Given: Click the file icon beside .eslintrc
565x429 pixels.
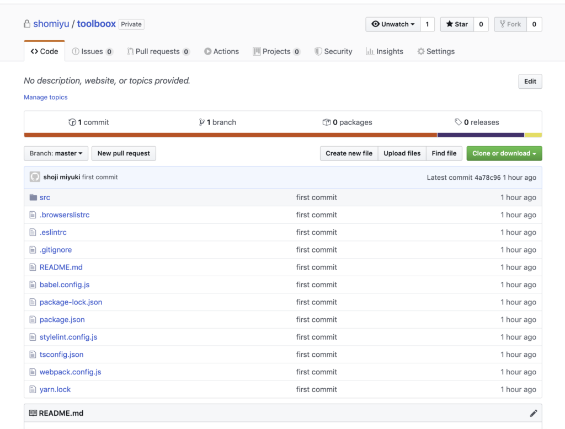Looking at the screenshot, I should (33, 232).
